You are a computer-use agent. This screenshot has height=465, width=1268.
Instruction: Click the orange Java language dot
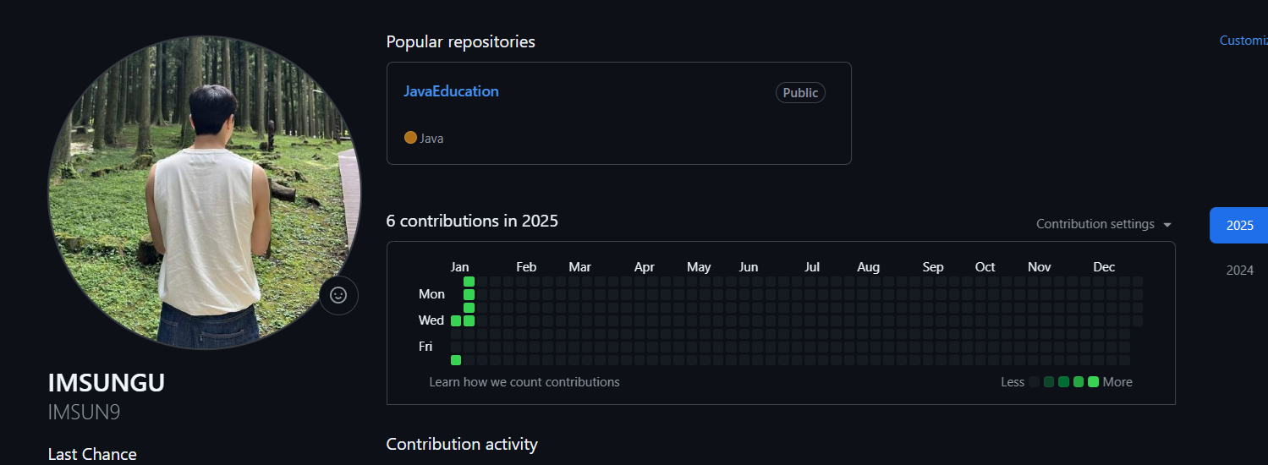click(x=410, y=137)
